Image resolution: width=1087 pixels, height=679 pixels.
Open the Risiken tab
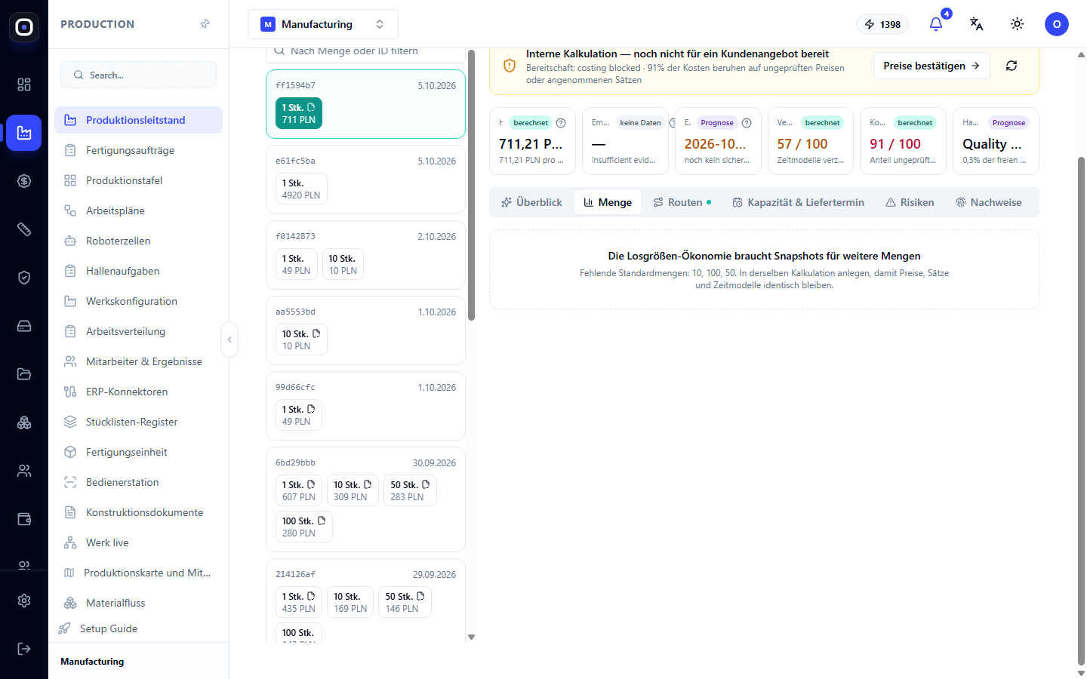pos(910,202)
